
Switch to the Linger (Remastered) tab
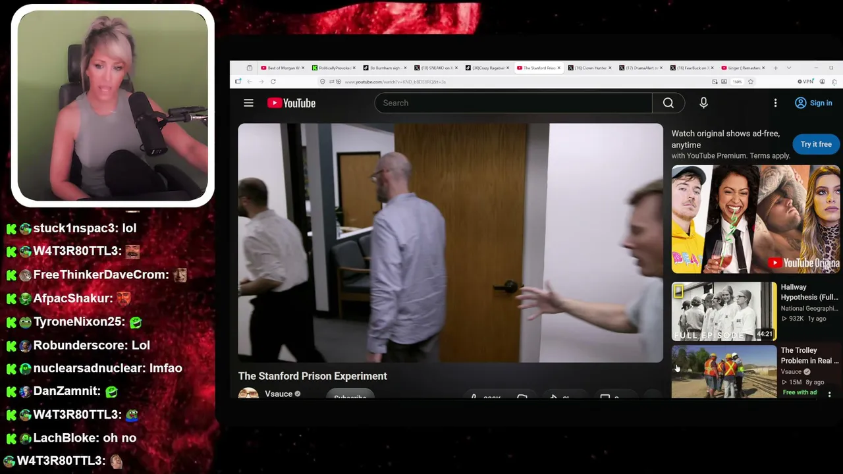pos(742,68)
